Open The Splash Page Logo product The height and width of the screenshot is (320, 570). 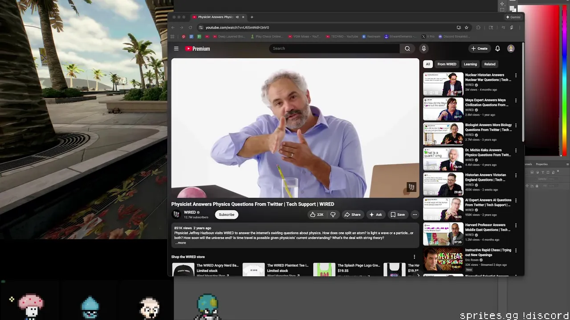pyautogui.click(x=347, y=270)
